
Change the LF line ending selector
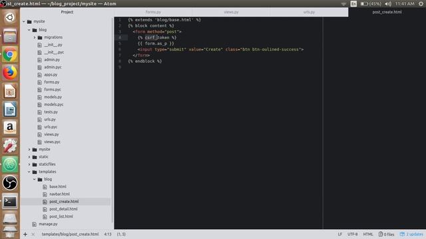tap(340, 234)
